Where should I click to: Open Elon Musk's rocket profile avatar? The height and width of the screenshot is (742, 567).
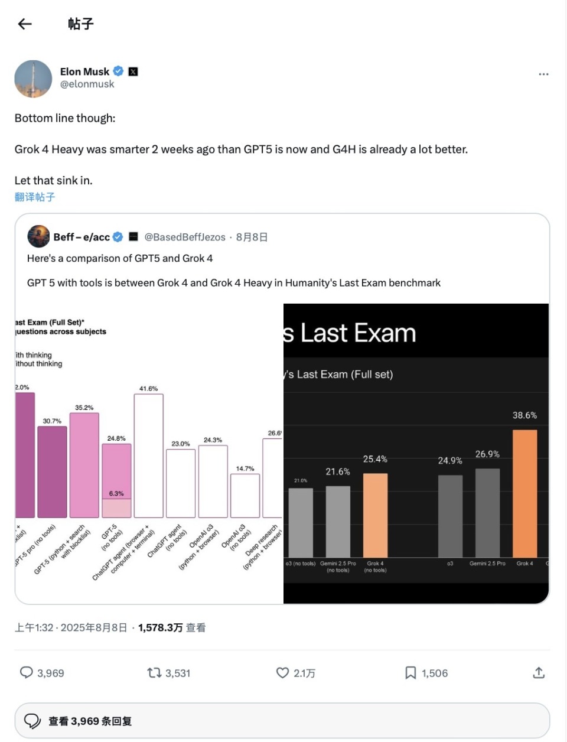(33, 79)
